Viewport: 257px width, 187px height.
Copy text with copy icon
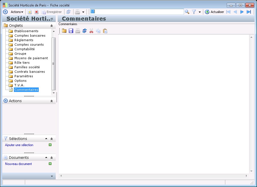point(98,31)
